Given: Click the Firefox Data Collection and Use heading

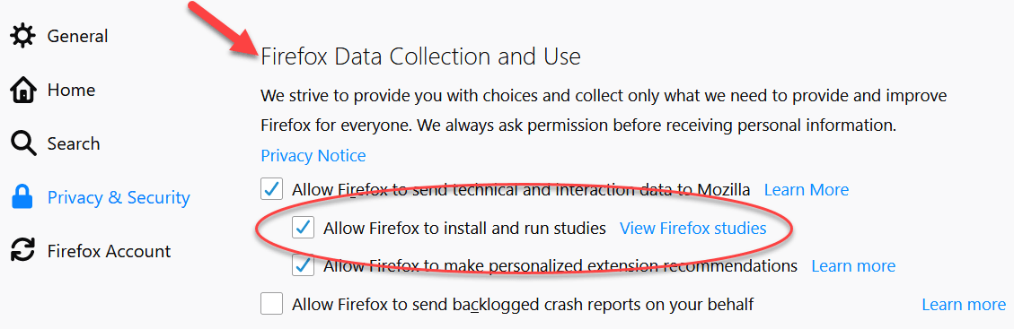Looking at the screenshot, I should pyautogui.click(x=420, y=56).
